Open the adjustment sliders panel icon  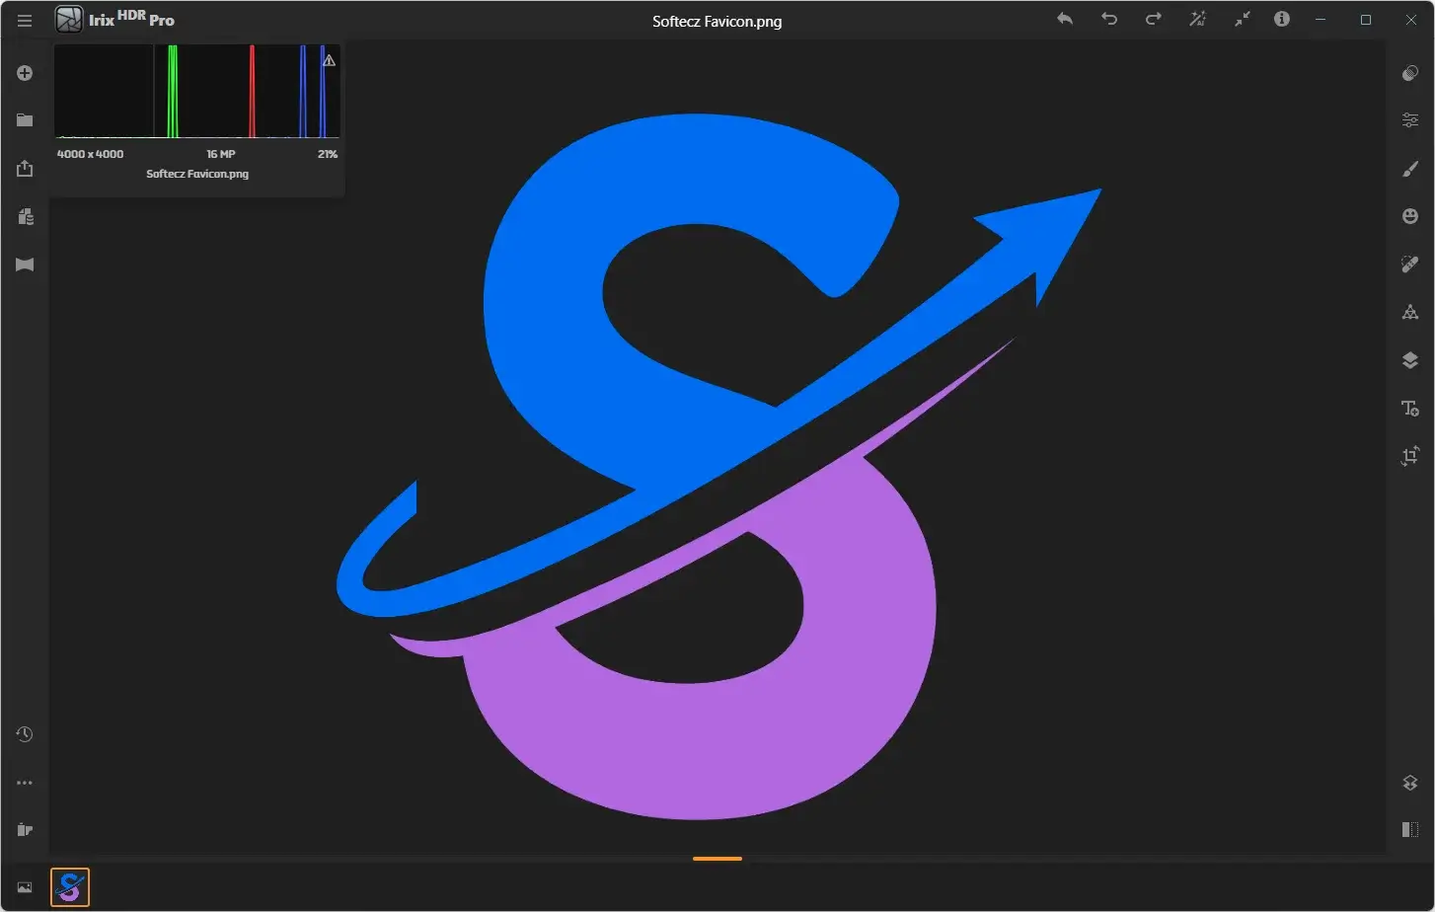1410,120
